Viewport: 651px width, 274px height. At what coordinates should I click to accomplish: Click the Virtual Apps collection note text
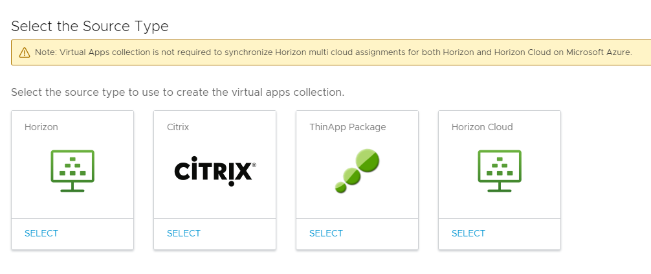(333, 52)
